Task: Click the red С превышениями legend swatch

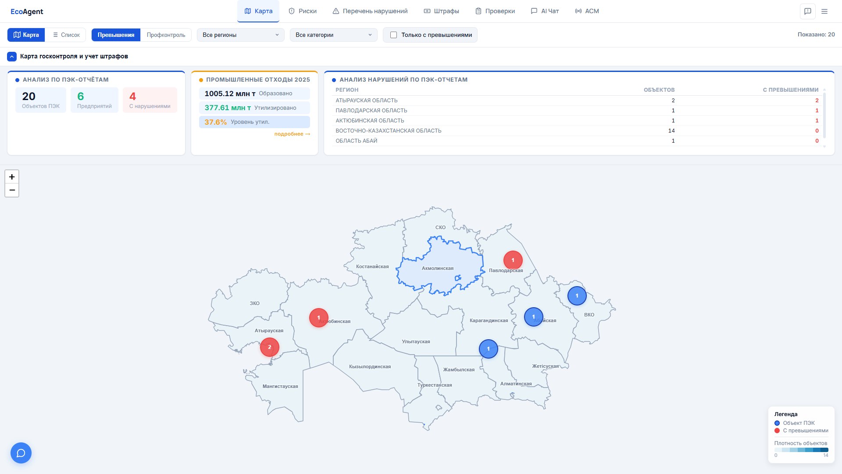Action: tap(777, 431)
